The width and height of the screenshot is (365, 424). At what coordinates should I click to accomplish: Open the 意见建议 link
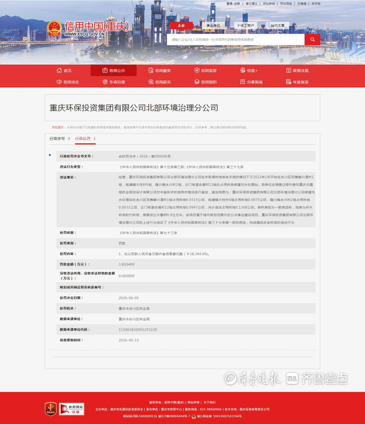coord(251,4)
